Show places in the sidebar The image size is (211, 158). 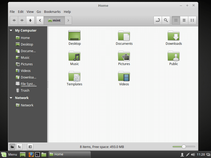tap(12, 147)
